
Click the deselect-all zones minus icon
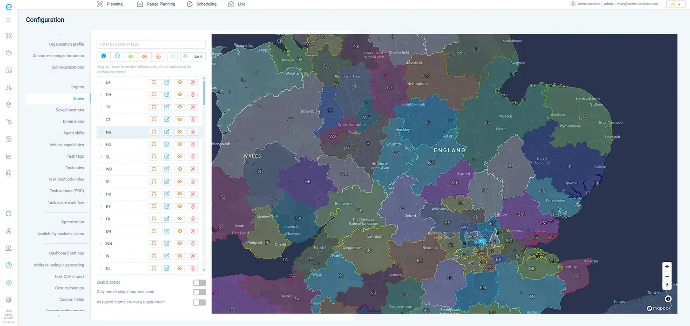pos(117,56)
